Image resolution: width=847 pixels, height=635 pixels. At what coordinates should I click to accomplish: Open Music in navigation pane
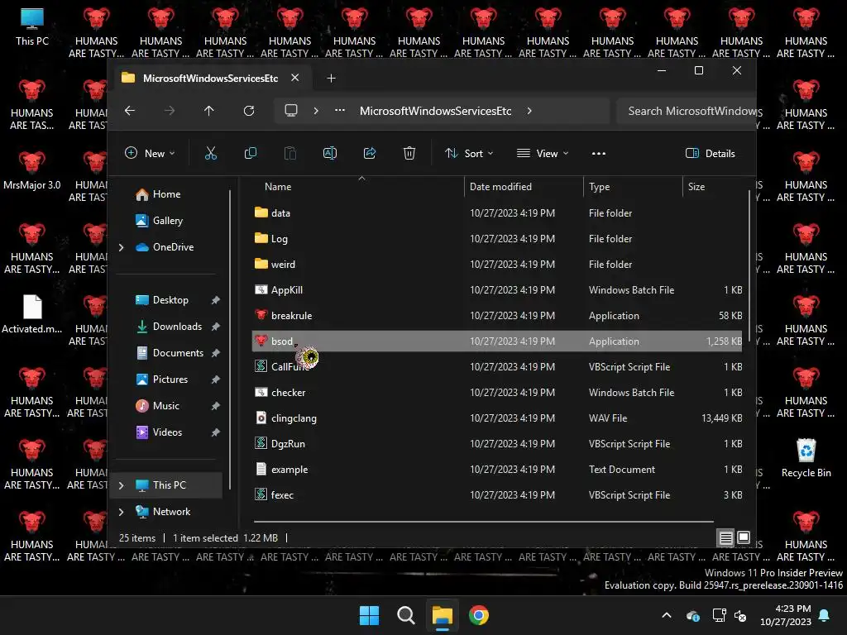tap(157, 406)
